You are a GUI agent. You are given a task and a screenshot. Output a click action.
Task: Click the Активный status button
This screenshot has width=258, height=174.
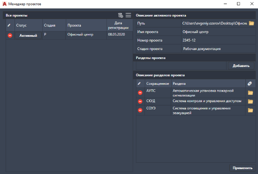click(28, 36)
